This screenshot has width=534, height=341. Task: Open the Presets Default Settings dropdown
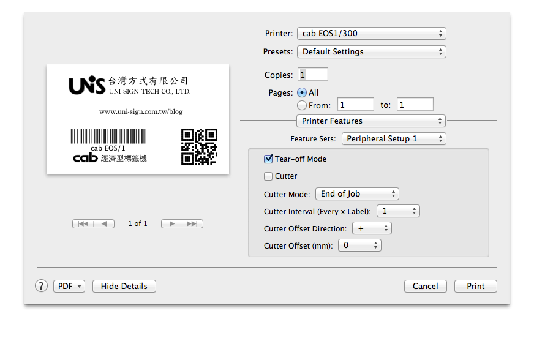(x=371, y=52)
